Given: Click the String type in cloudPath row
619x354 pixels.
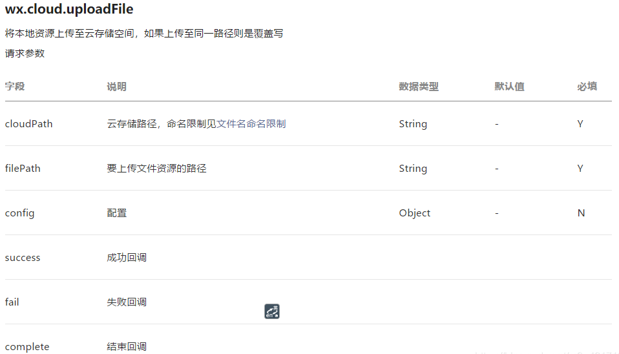Looking at the screenshot, I should [x=413, y=124].
